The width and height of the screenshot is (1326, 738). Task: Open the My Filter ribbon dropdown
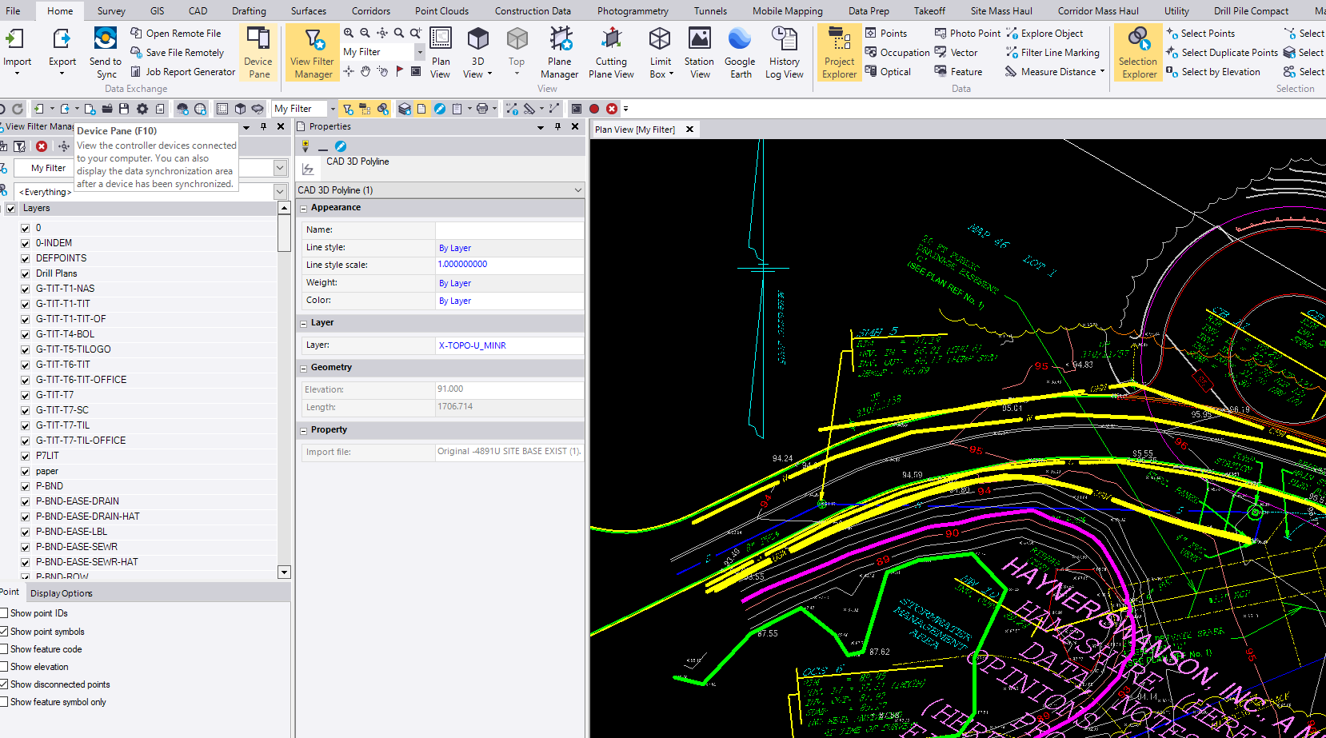419,52
